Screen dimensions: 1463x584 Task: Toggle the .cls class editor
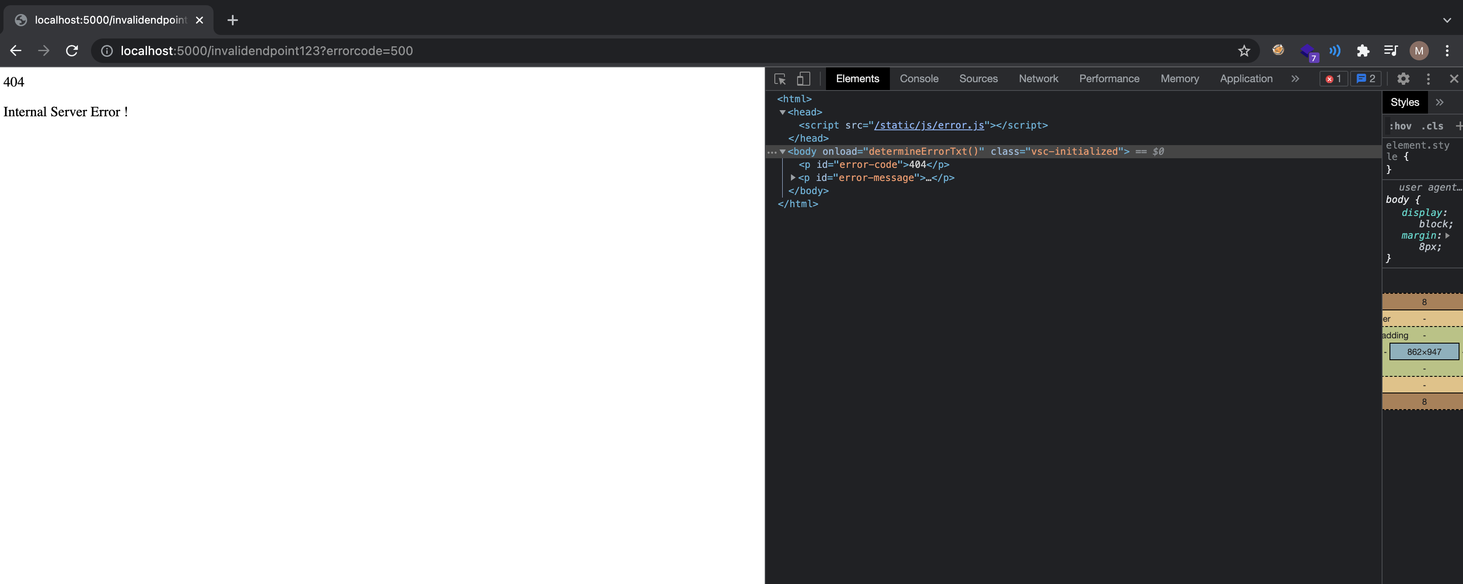1432,126
